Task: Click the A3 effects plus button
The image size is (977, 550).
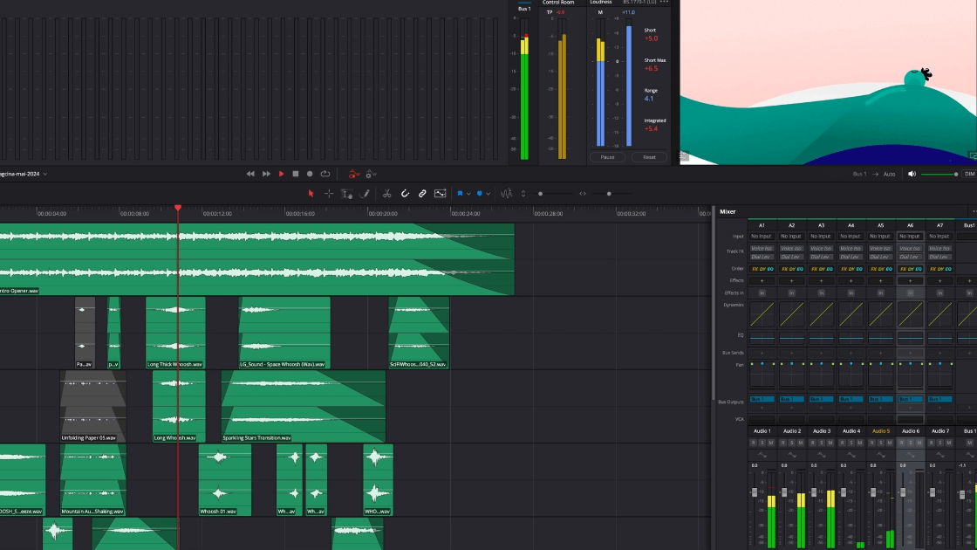Action: (x=821, y=280)
